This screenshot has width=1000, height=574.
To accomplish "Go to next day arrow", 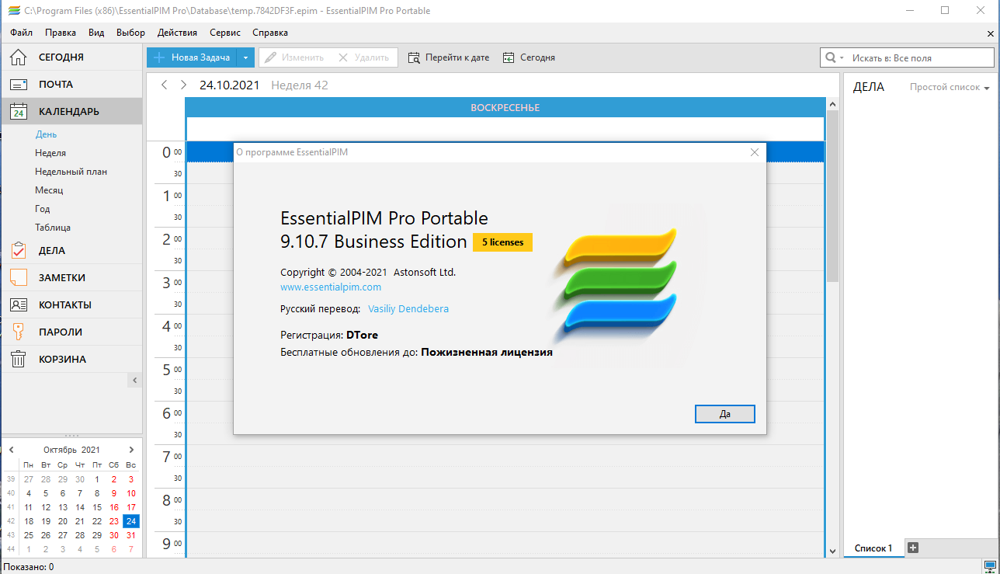I will coord(183,85).
